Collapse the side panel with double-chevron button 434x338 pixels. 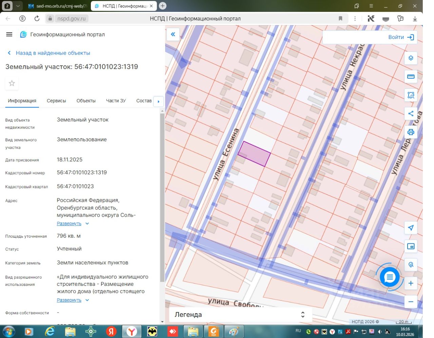coord(173,34)
